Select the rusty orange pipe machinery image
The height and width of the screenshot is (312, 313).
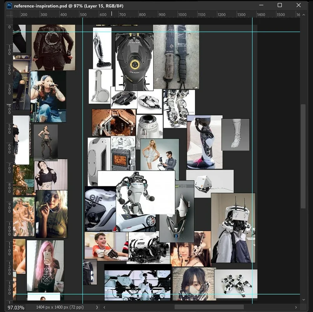click(114, 122)
